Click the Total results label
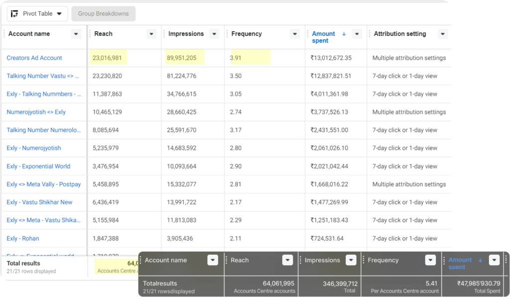 (x=23, y=264)
